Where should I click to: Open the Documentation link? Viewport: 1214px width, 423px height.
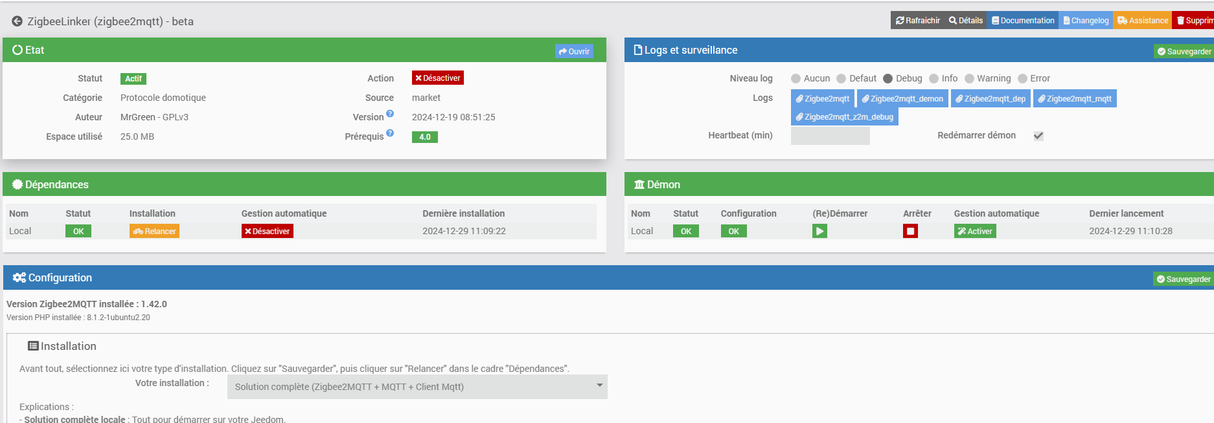(1023, 20)
